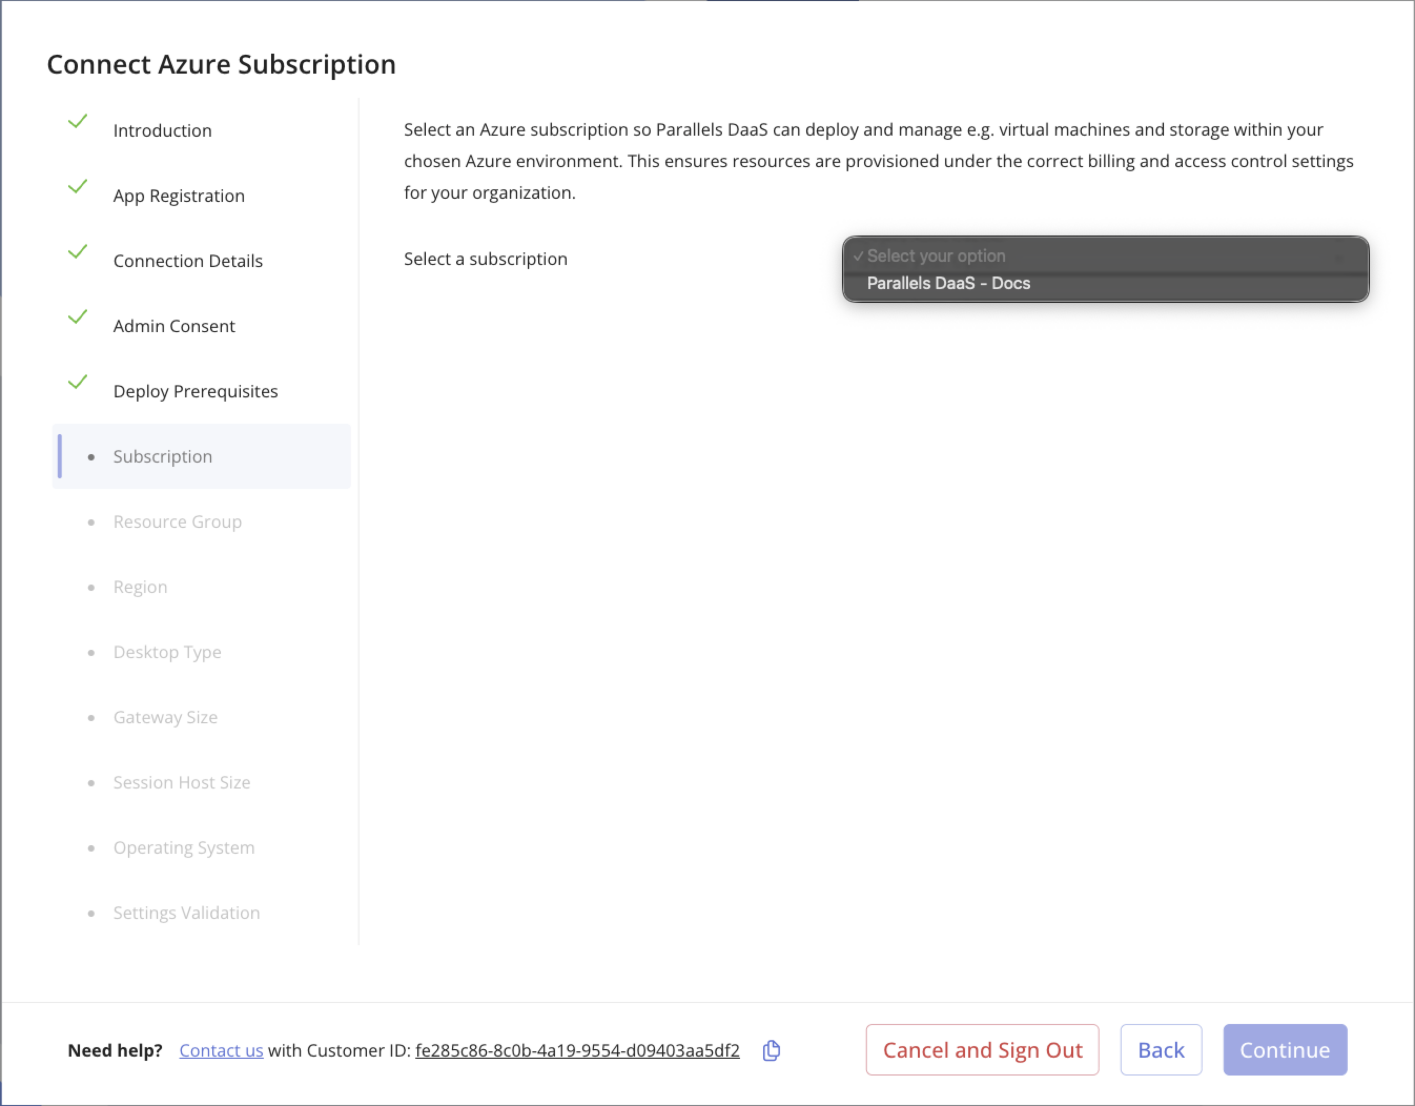
Task: Go to Settings Validation step
Action: pos(187,913)
